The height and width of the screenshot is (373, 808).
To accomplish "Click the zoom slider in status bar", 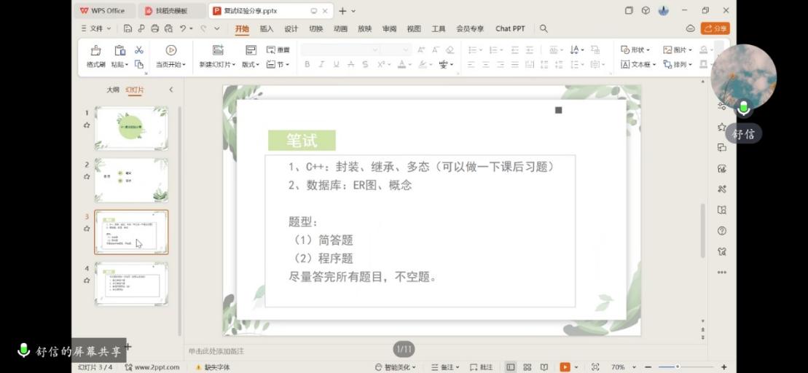I will (x=678, y=367).
